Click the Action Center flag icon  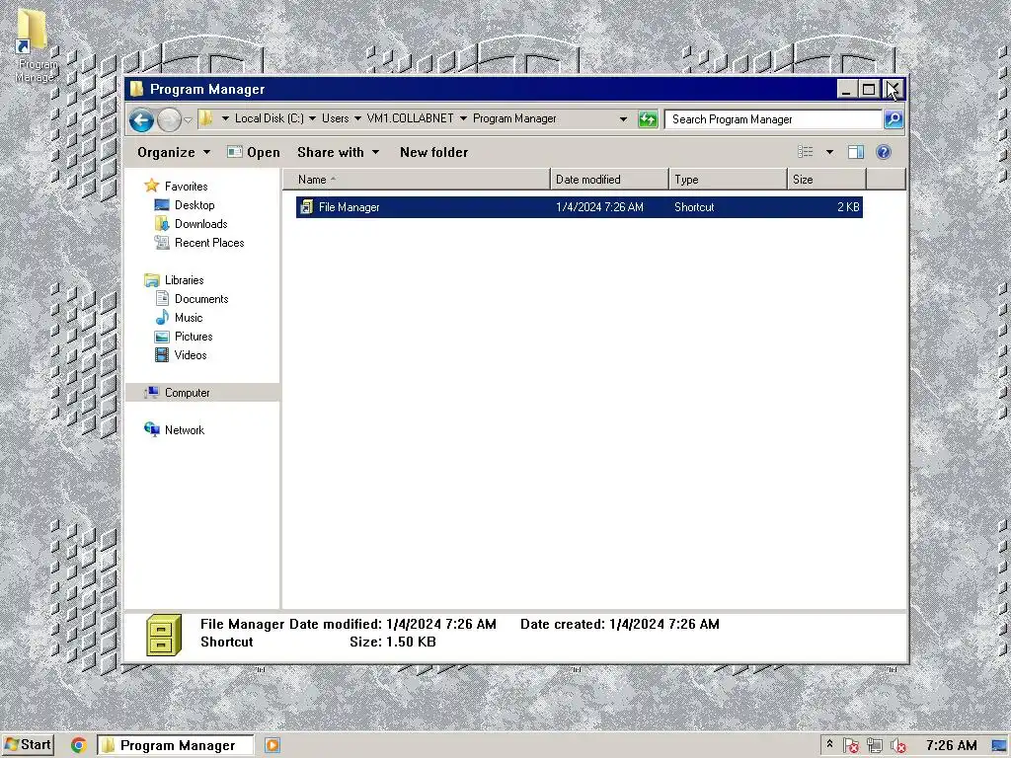click(850, 746)
